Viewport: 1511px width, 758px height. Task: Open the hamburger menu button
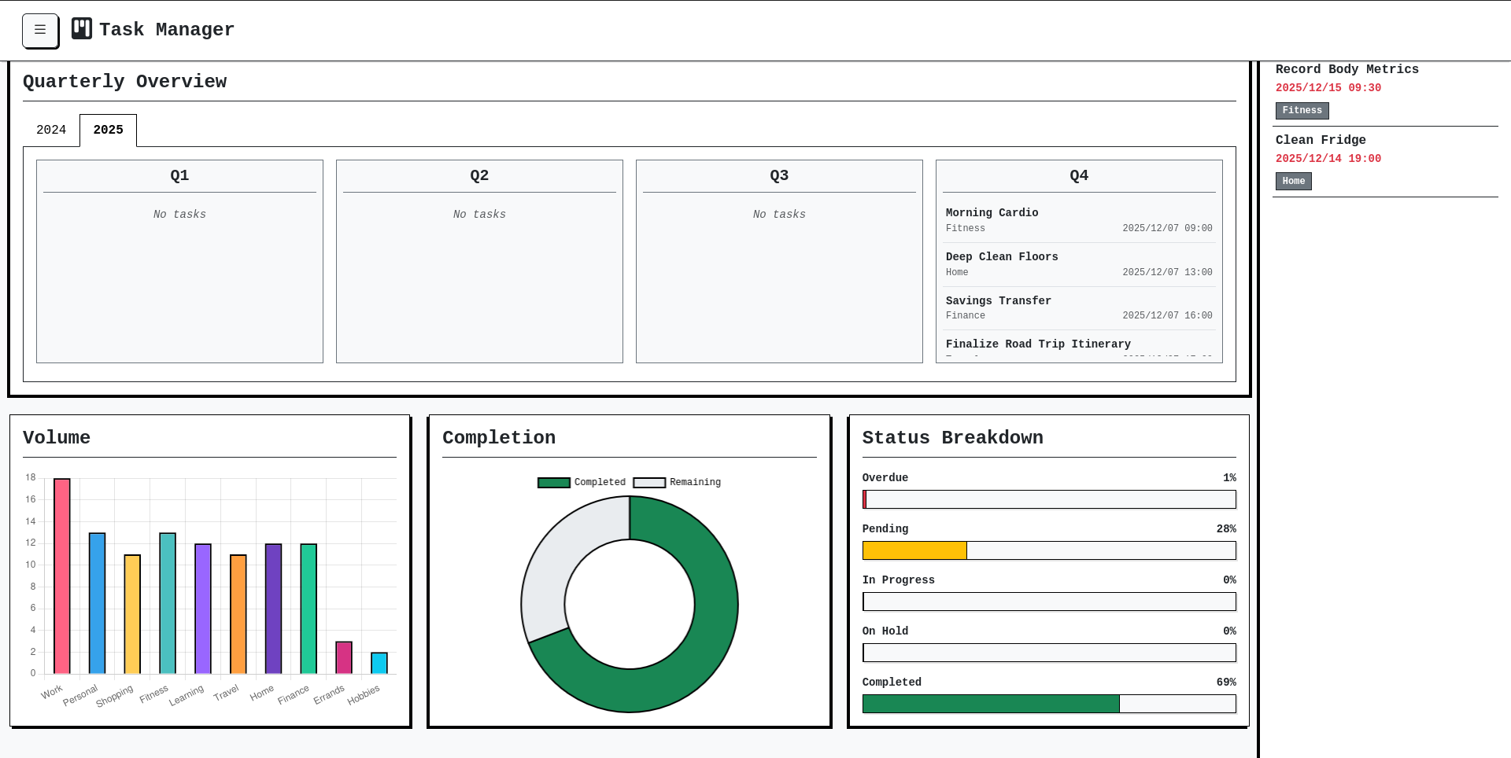(40, 31)
